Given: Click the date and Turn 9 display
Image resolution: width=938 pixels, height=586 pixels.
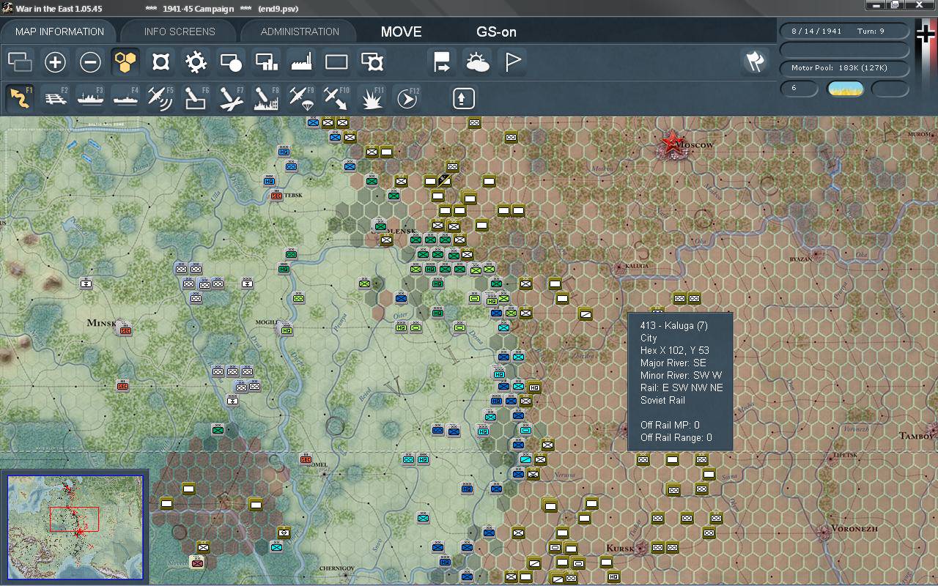Looking at the screenshot, I should click(844, 31).
